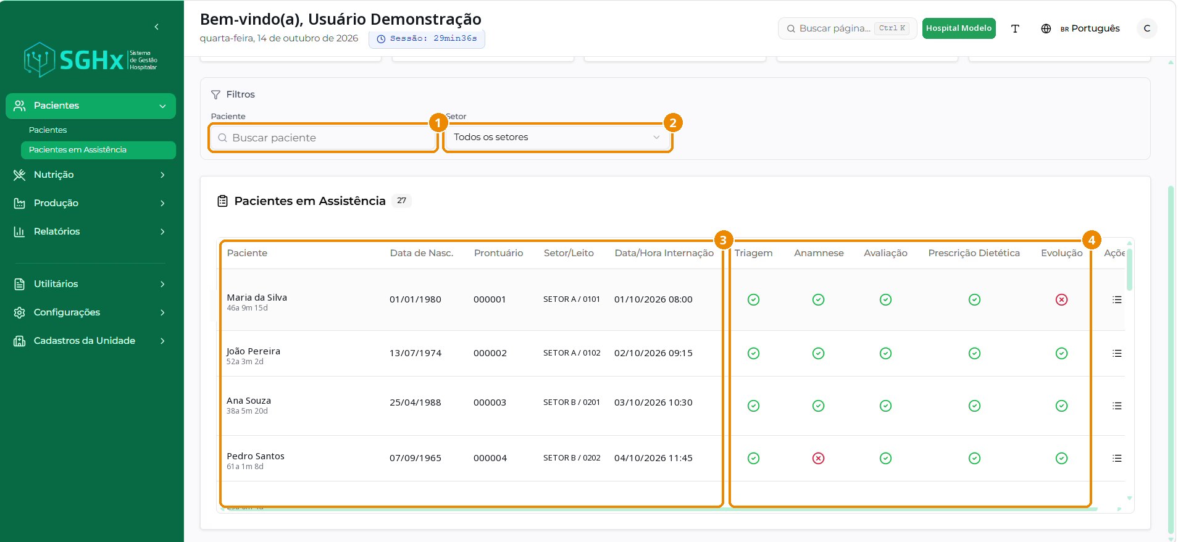Open the user avatar C
The image size is (1178, 542).
tap(1147, 28)
